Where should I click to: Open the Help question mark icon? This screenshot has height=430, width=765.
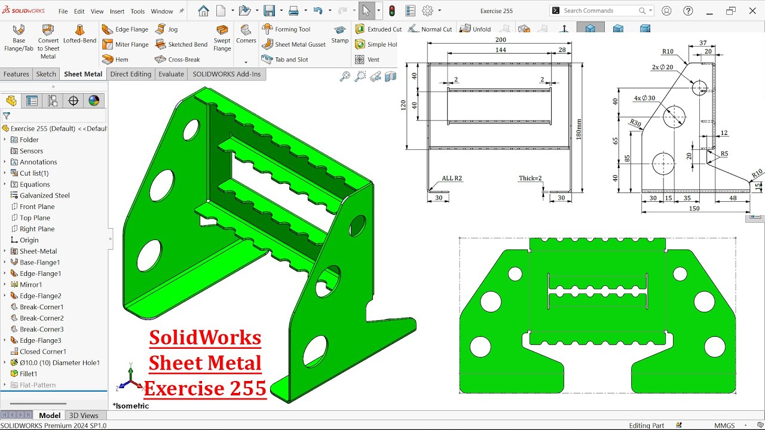(x=688, y=11)
